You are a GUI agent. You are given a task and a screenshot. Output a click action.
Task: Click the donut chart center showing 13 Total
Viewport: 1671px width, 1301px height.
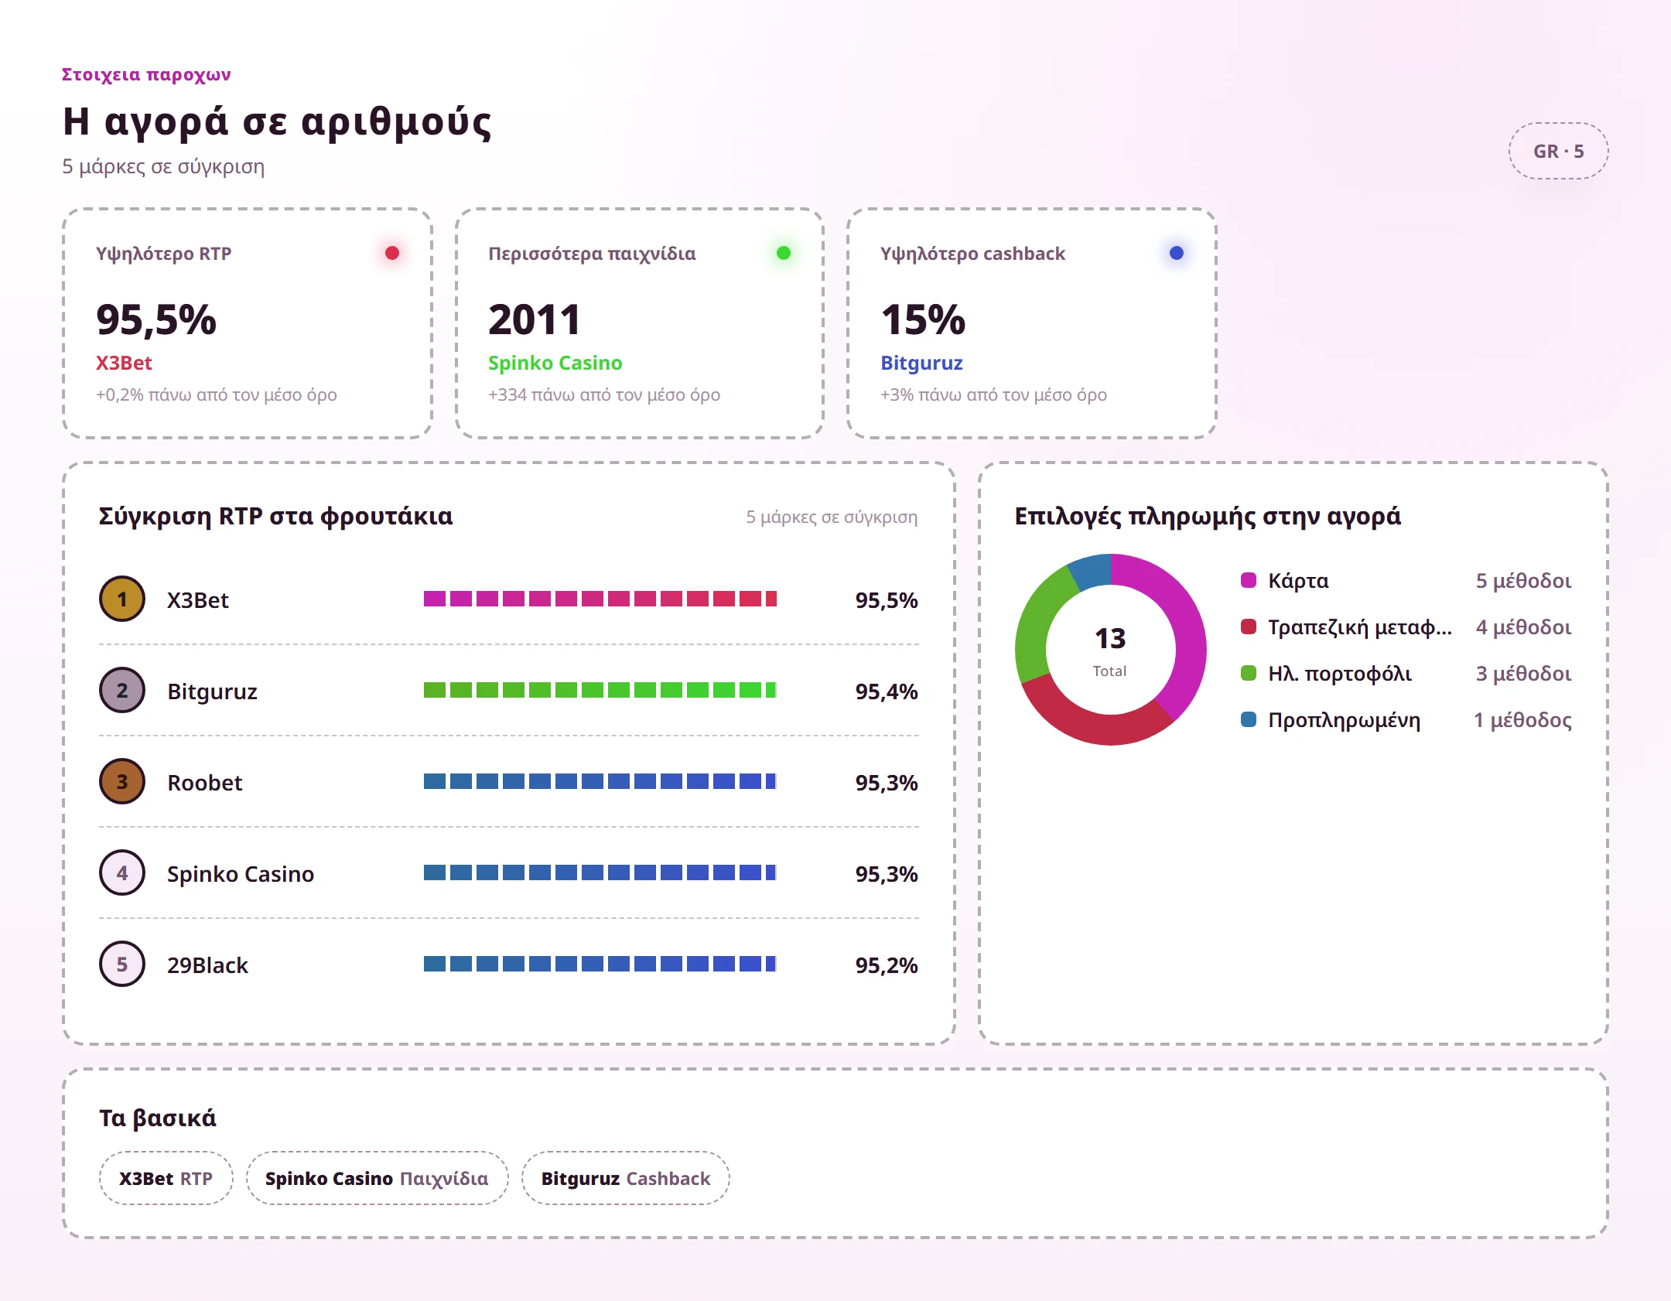coord(1110,650)
